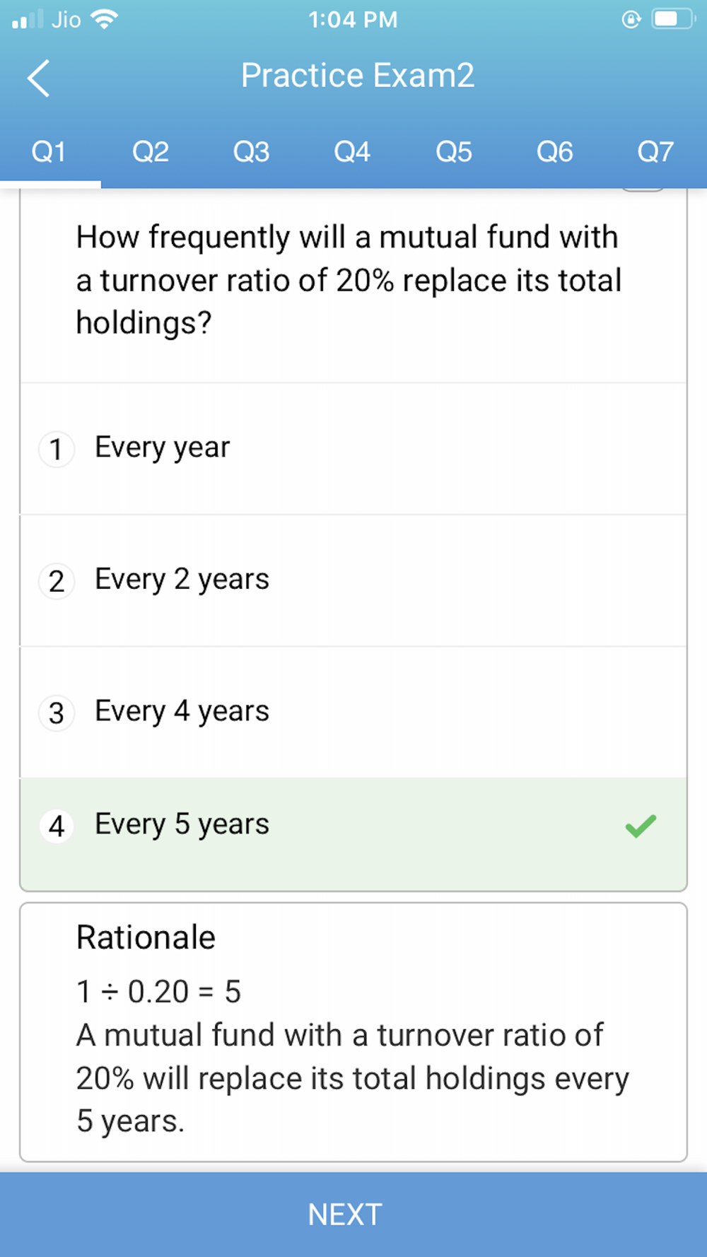Switch to the Q3 tab

tap(252, 152)
